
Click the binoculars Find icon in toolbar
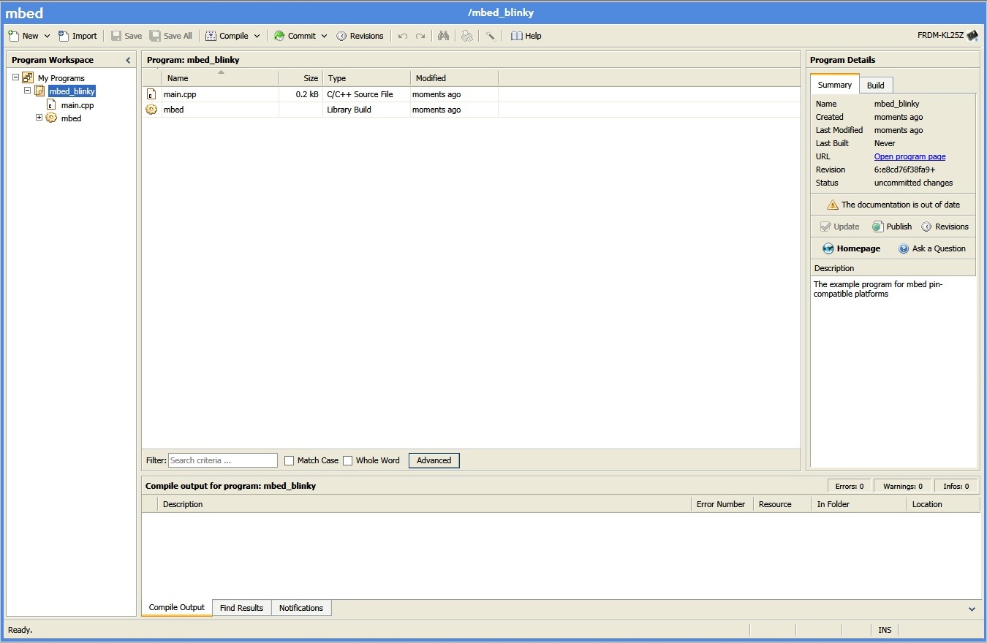(443, 36)
